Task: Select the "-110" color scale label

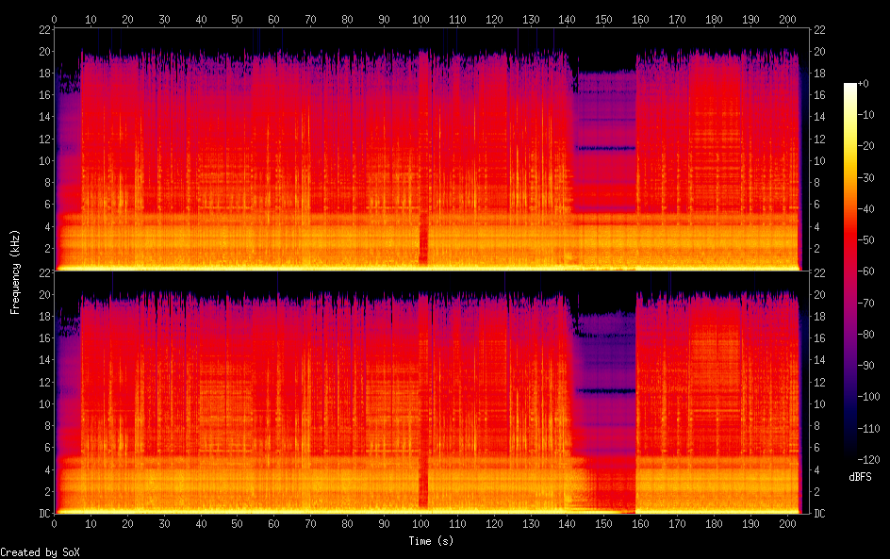Action: coord(869,429)
